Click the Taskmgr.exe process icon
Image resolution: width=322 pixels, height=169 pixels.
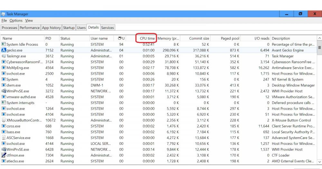pos(4,56)
